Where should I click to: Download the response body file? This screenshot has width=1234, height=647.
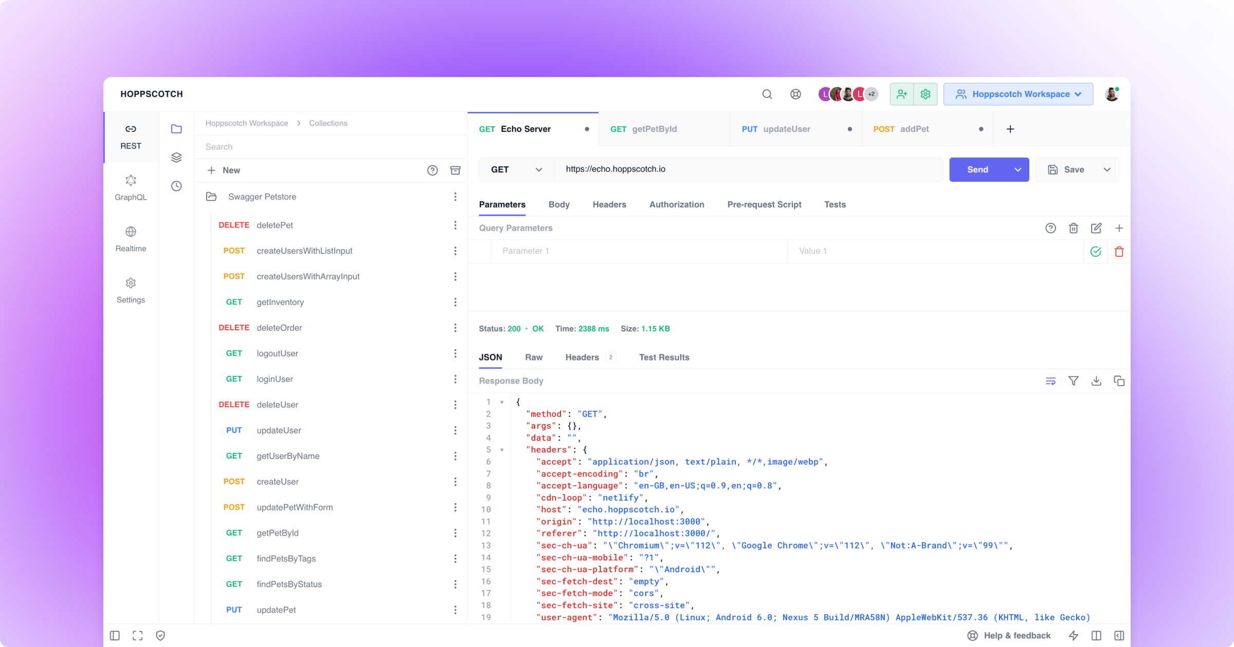[1096, 380]
